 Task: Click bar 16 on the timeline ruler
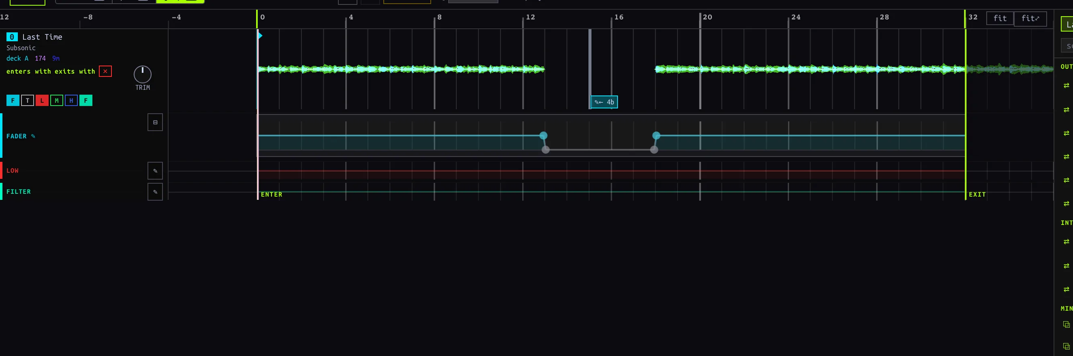619,17
